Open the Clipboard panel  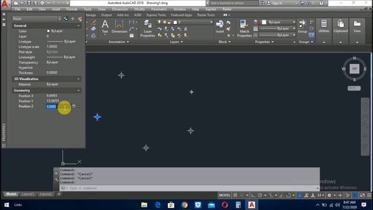click(340, 26)
